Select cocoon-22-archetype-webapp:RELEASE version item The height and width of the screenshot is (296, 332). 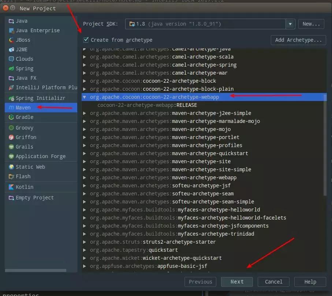147,105
